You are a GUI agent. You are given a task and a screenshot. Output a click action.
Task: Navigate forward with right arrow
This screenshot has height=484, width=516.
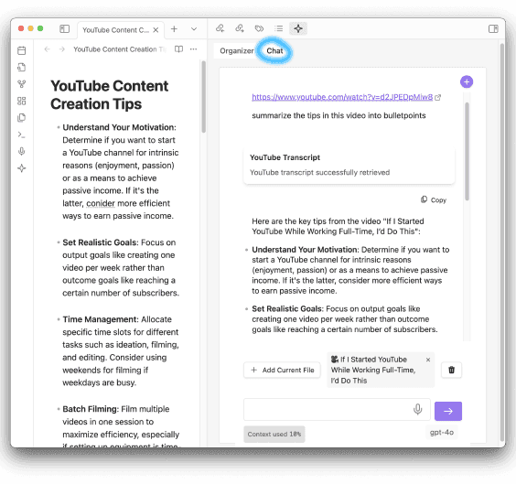point(62,49)
